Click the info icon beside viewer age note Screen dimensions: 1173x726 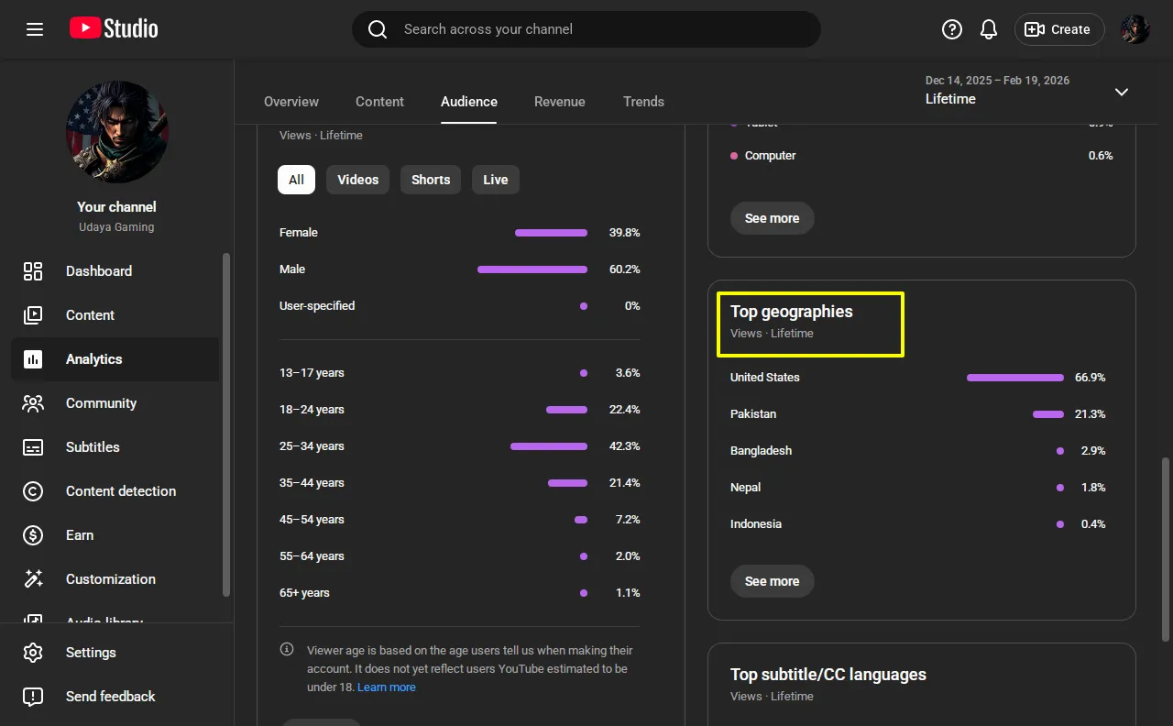(287, 650)
